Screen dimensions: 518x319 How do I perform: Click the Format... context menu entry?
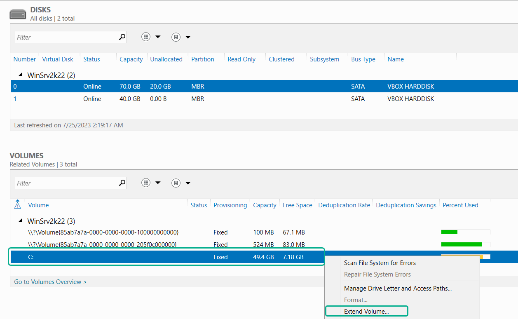(x=356, y=300)
